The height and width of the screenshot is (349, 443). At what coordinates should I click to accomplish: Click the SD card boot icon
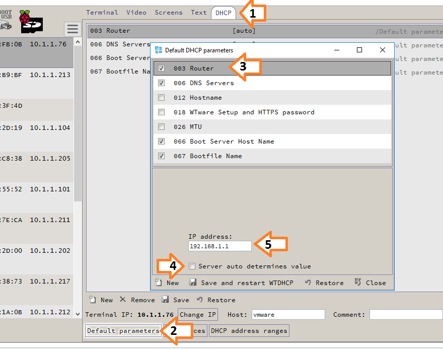point(32,25)
